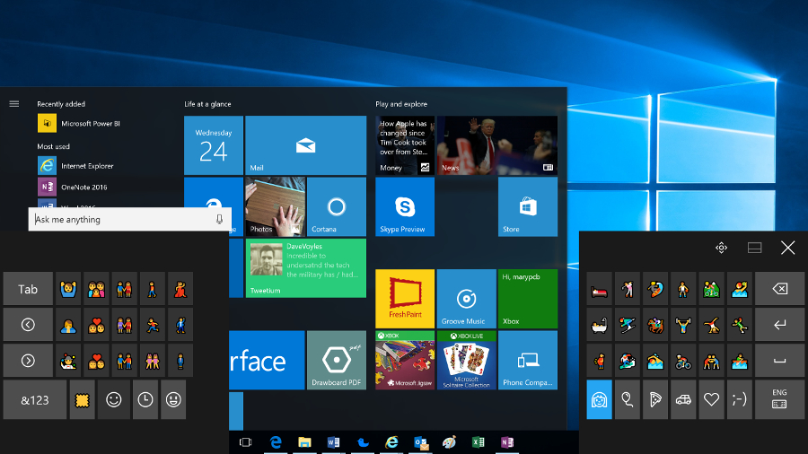Open the grinning face emoji category
The height and width of the screenshot is (454, 808).
click(173, 399)
